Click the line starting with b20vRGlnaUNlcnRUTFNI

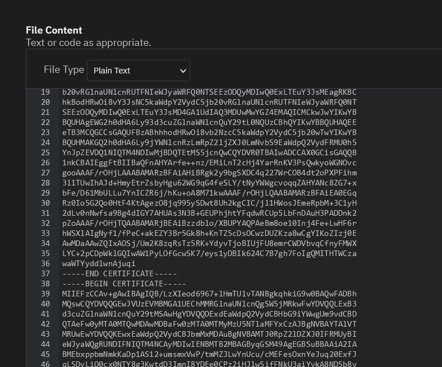pos(209,92)
